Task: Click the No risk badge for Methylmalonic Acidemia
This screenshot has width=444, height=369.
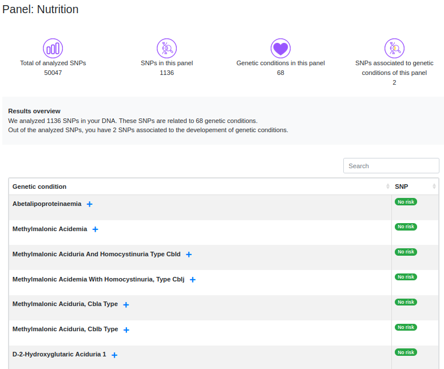Action: point(406,227)
